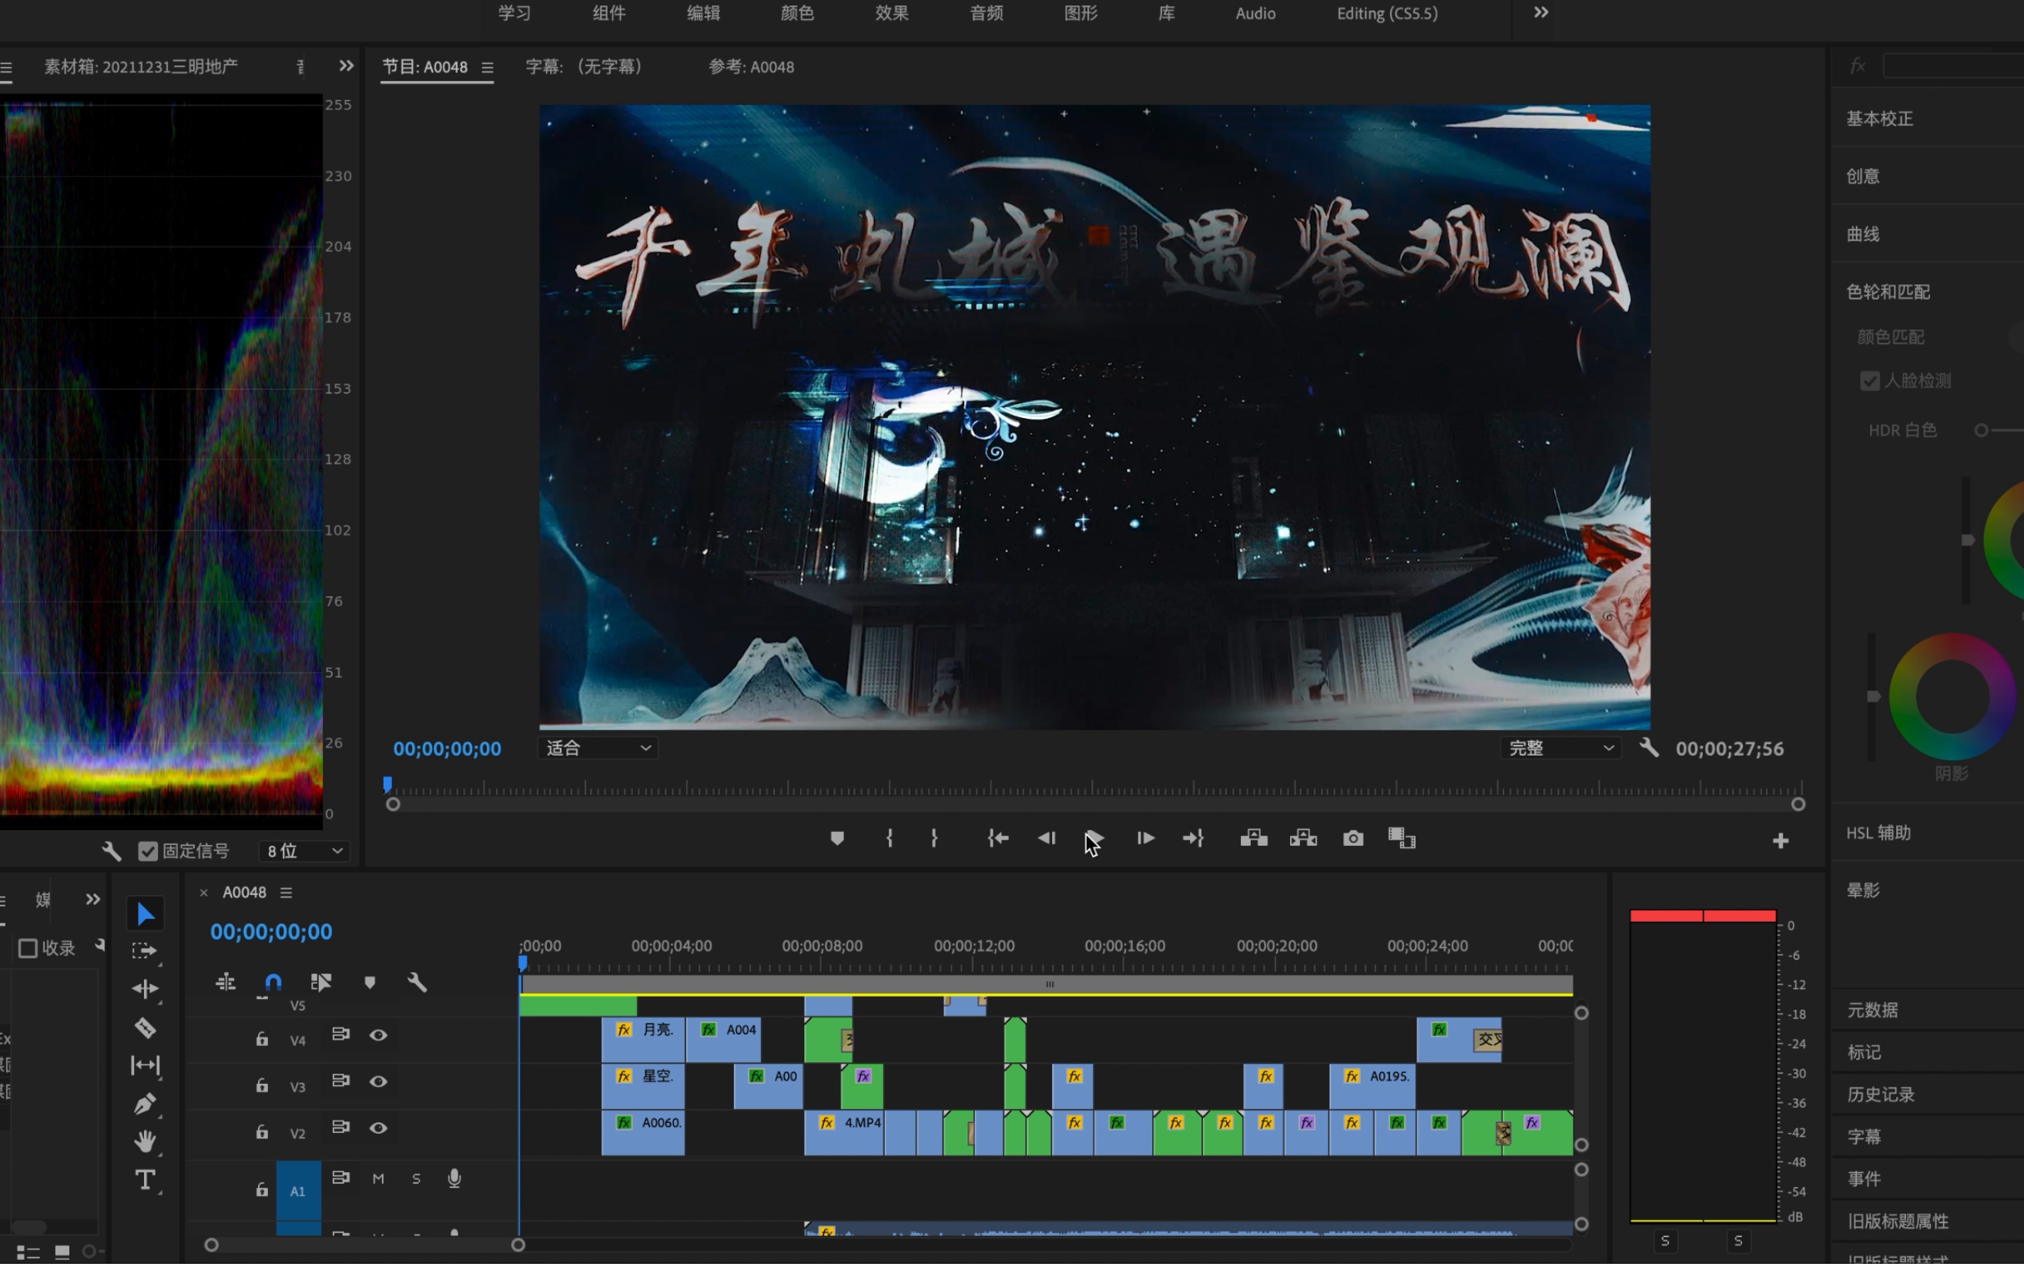Switch to 颜色 workspace
Image resolution: width=2024 pixels, height=1264 pixels.
(x=796, y=12)
